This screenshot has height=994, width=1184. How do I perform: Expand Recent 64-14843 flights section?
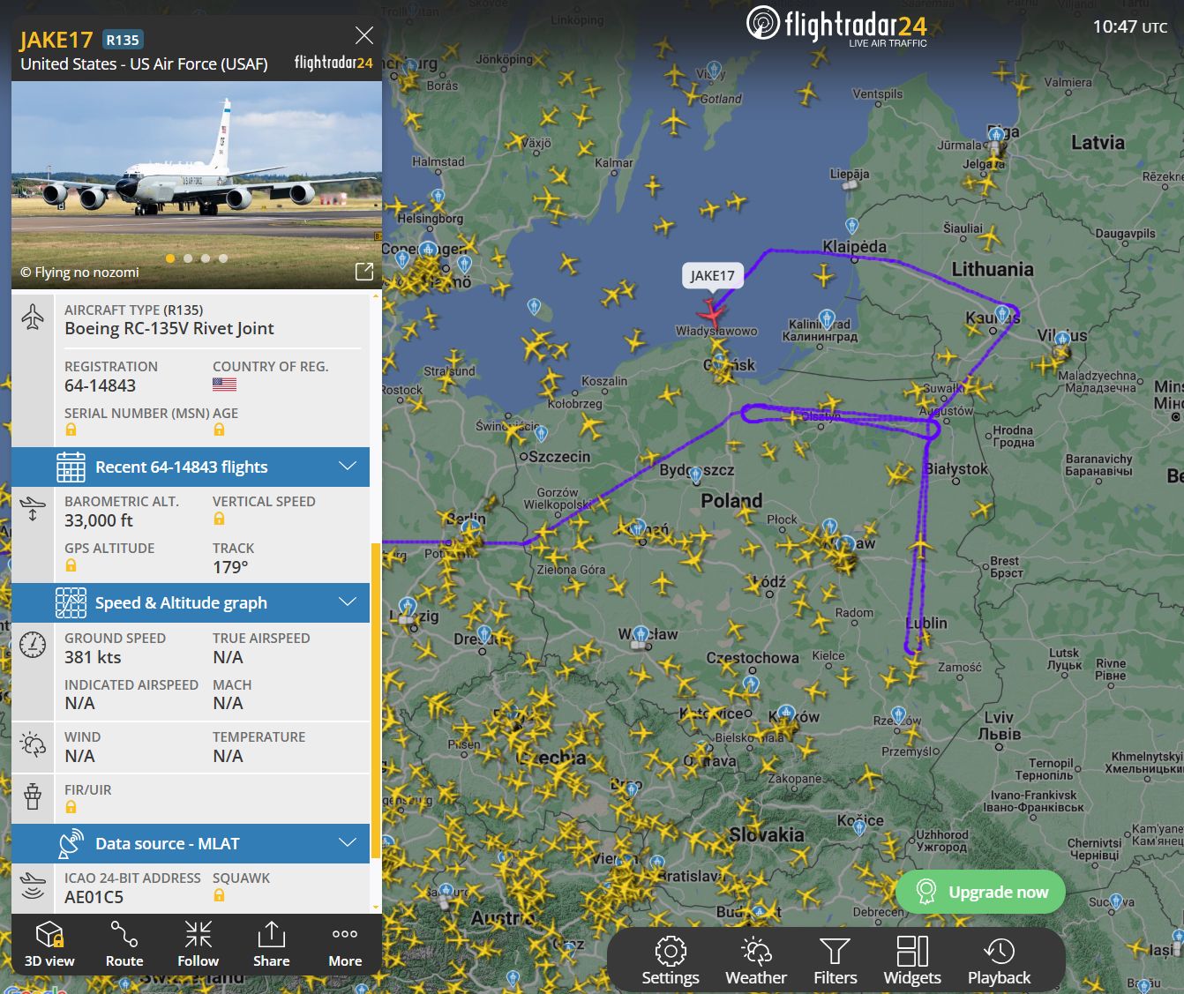tap(191, 467)
